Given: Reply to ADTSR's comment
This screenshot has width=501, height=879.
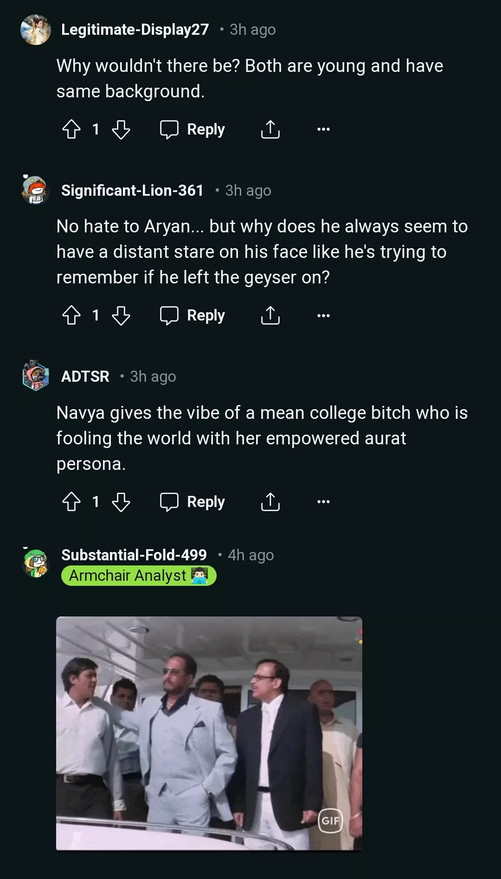Looking at the screenshot, I should coord(193,501).
